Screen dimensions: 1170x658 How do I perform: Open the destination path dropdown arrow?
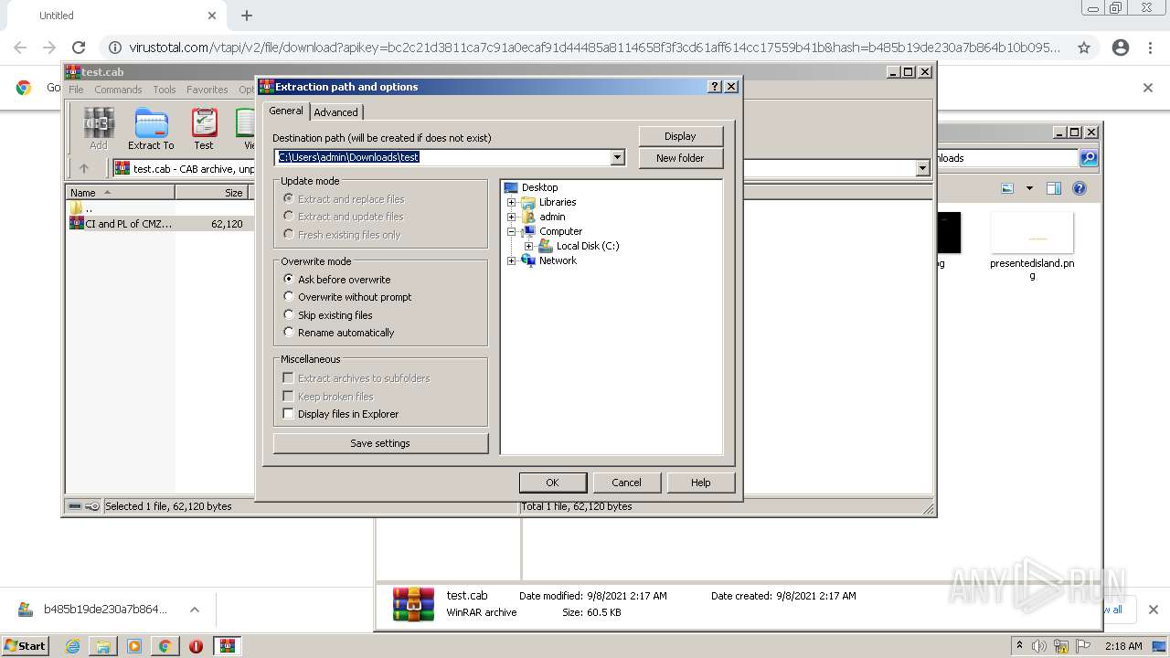click(617, 157)
